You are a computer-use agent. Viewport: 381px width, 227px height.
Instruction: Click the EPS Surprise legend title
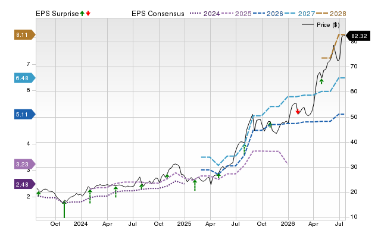(57, 14)
